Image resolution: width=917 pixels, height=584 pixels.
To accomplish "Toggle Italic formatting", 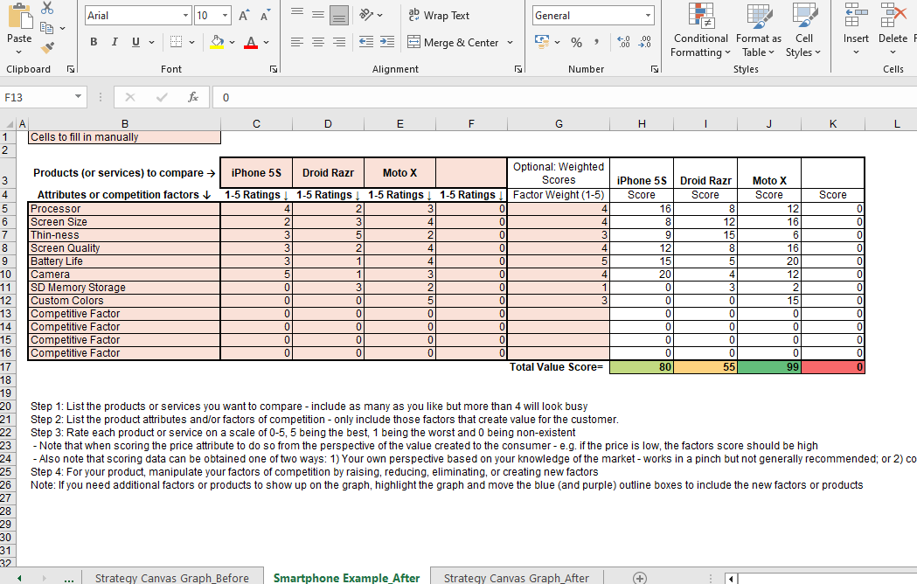I will (x=115, y=42).
